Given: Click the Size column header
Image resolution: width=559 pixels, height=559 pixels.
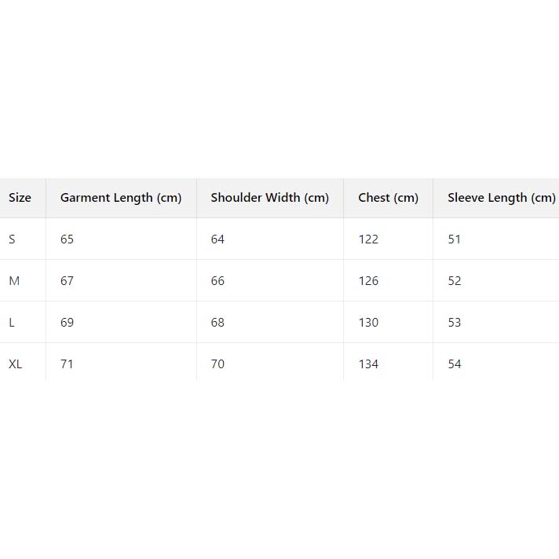Looking at the screenshot, I should pos(20,198).
